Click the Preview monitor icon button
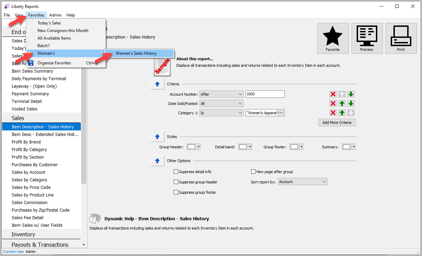This screenshot has height=256, width=422. pos(367,38)
